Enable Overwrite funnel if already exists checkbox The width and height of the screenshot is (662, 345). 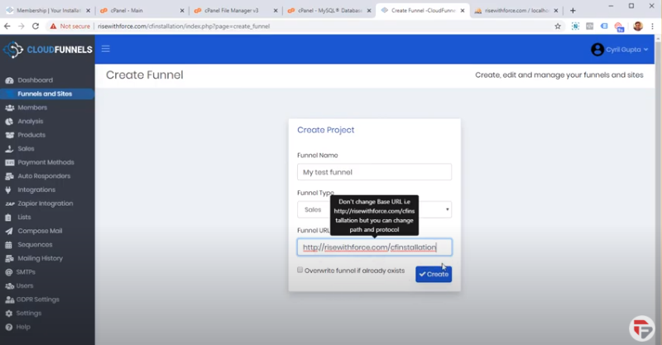pos(300,270)
